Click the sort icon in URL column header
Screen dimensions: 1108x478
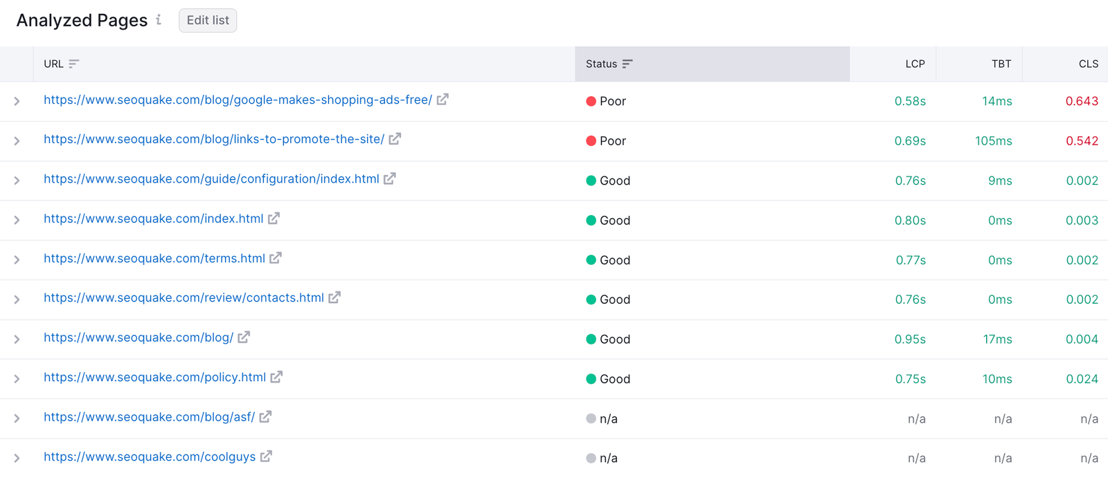74,64
